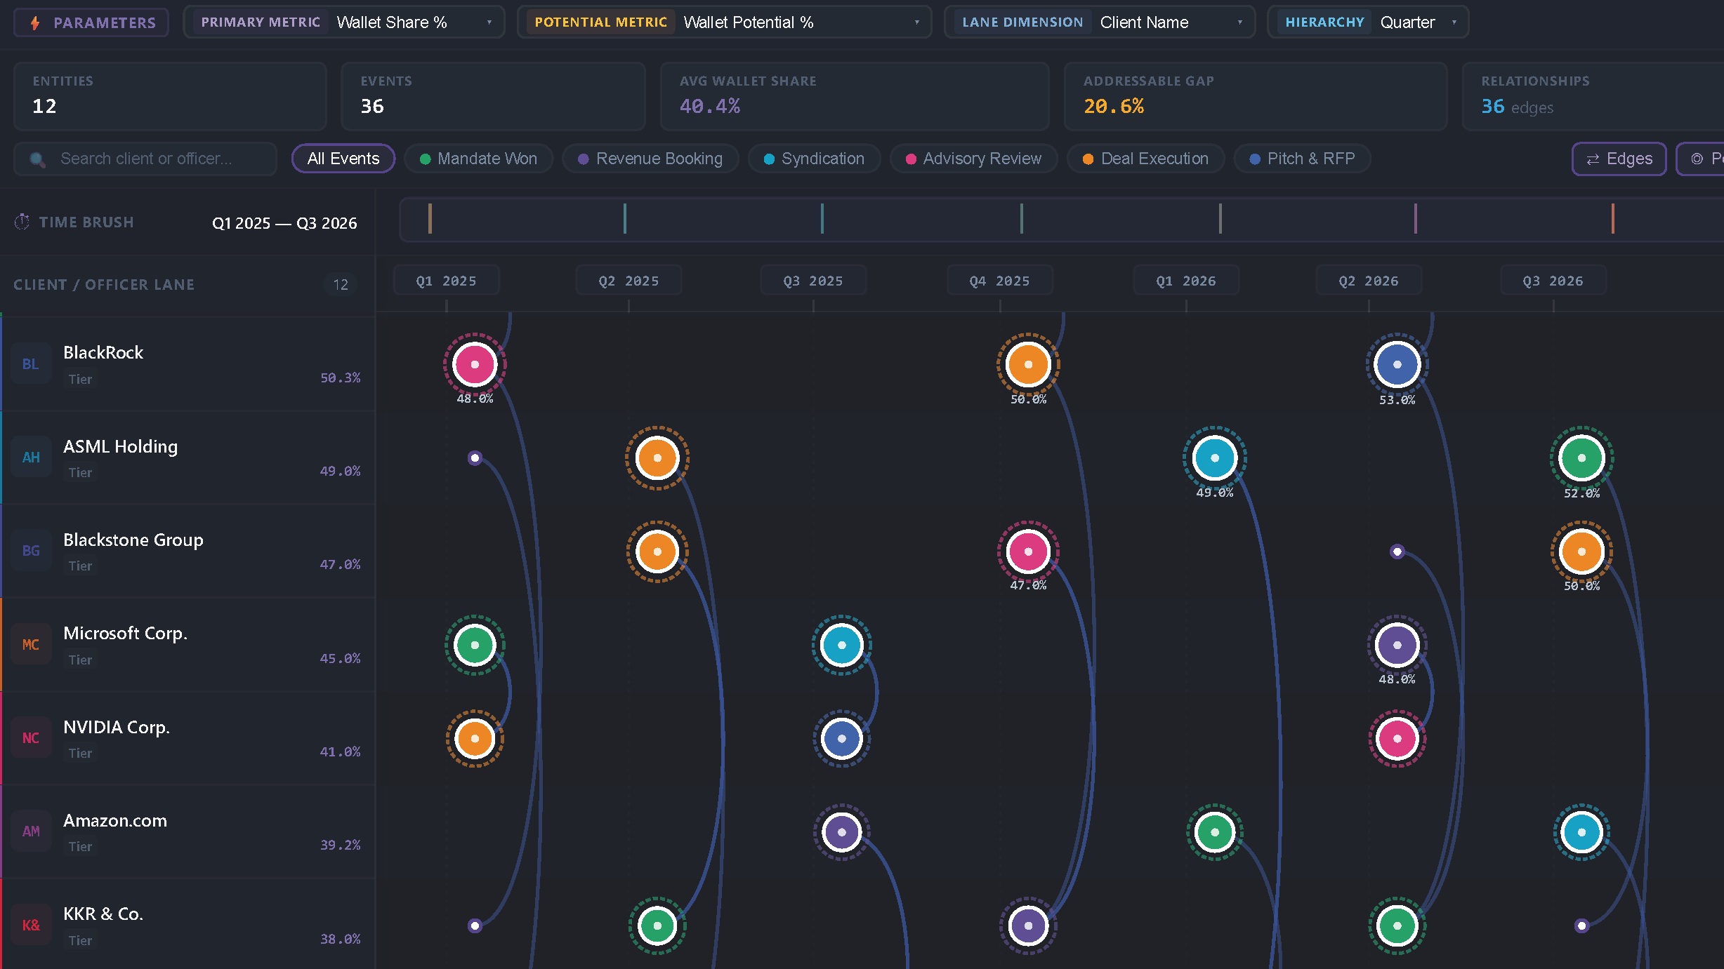The width and height of the screenshot is (1724, 969).
Task: Toggle the Edges display button
Action: [1619, 159]
